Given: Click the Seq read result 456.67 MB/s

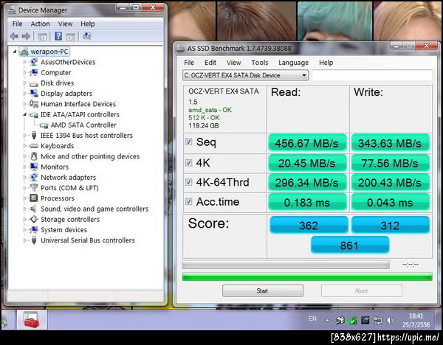Looking at the screenshot, I should [307, 143].
